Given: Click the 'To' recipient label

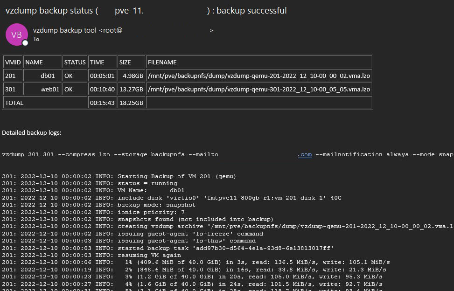Looking at the screenshot, I should (36, 39).
